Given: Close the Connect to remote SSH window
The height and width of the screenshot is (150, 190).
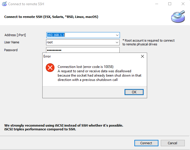Looking at the screenshot, I should pyautogui.click(x=183, y=4).
